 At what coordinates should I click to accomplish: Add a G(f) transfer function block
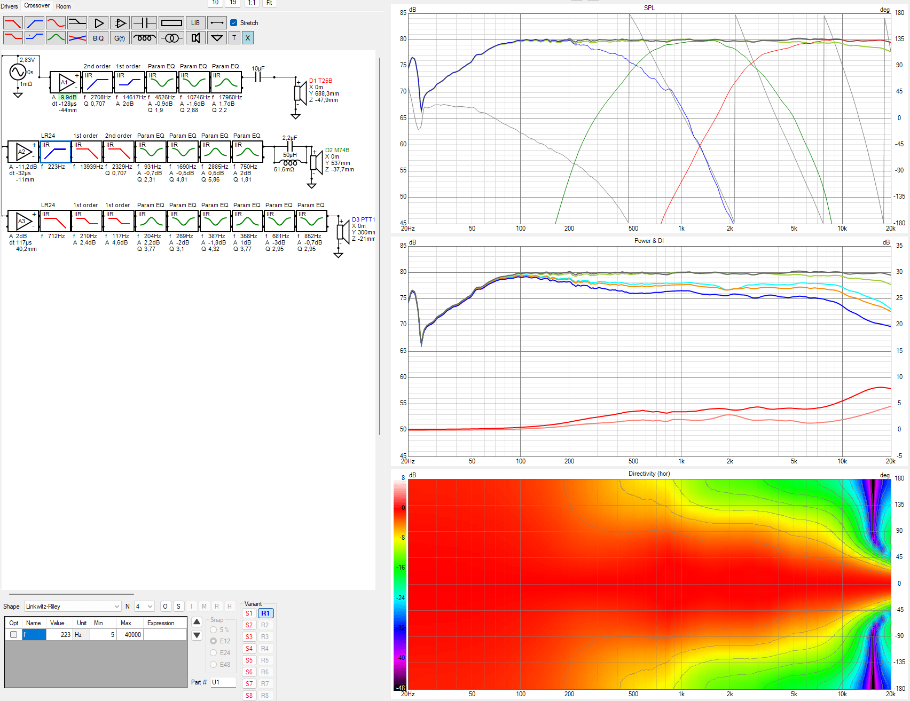(120, 38)
